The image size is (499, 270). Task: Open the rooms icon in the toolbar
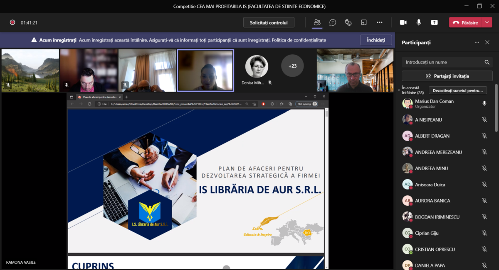(x=364, y=22)
